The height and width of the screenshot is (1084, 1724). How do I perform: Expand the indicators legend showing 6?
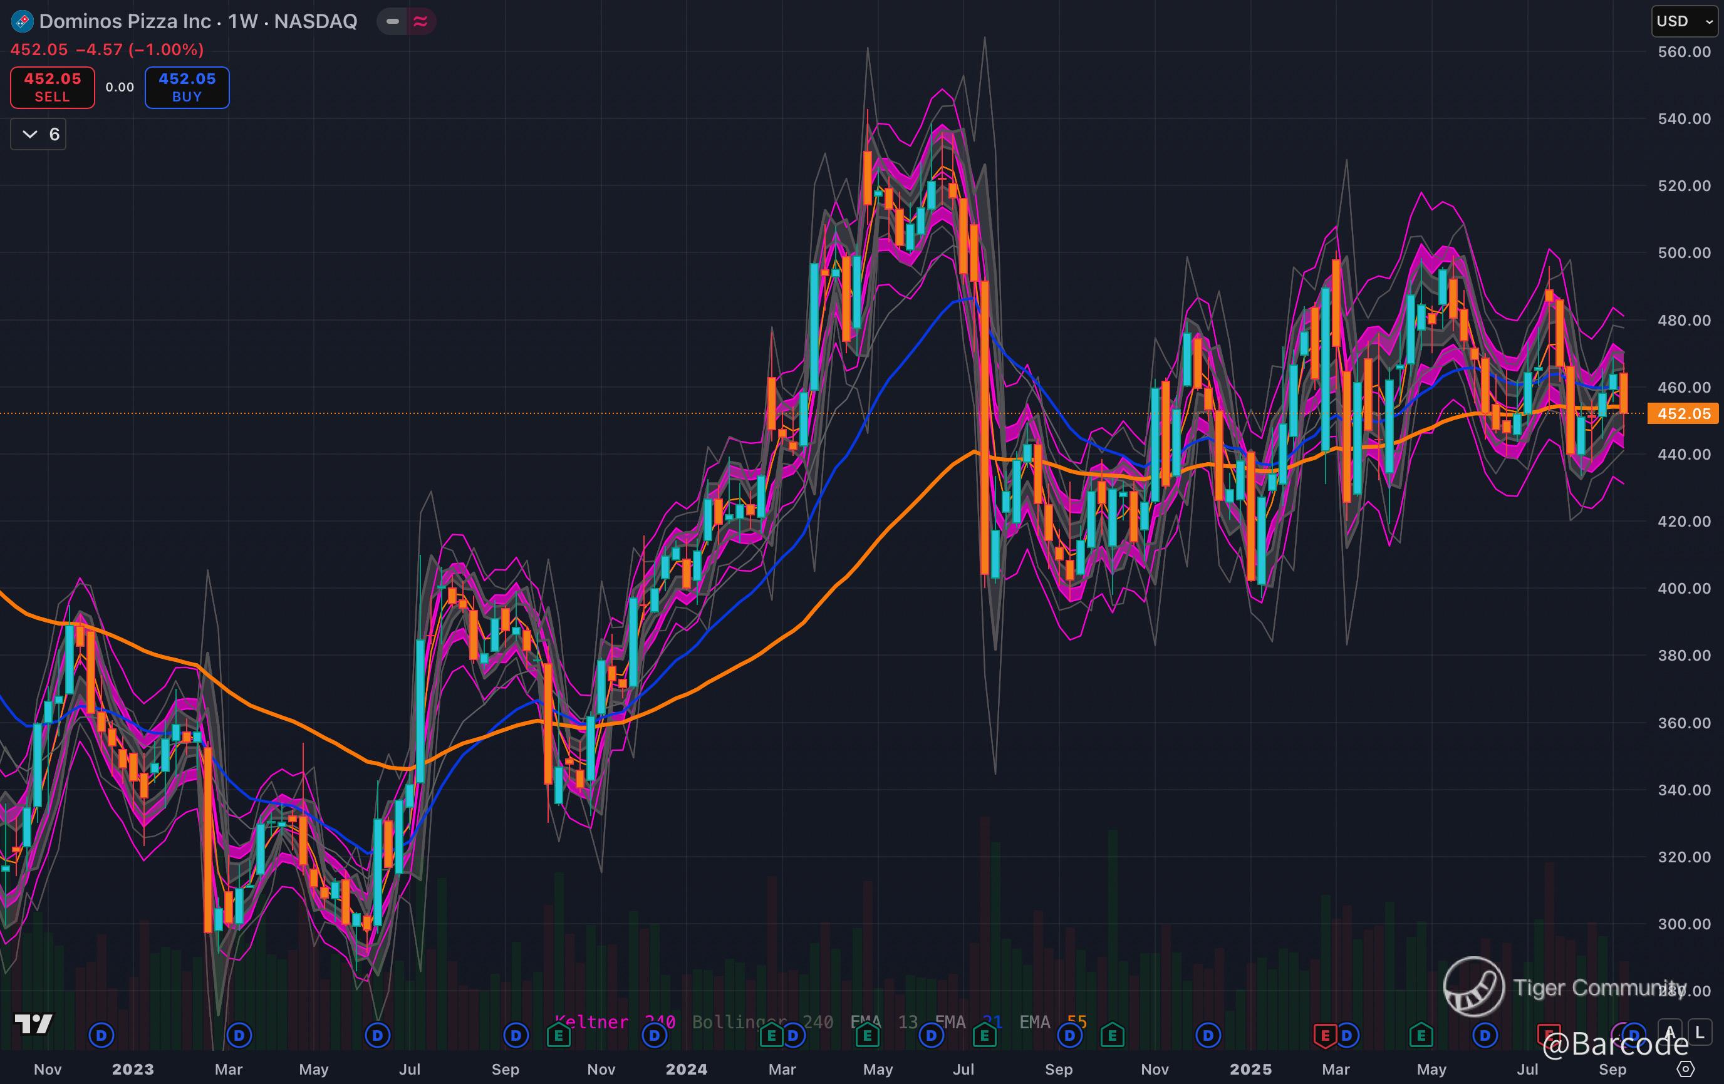pyautogui.click(x=39, y=135)
